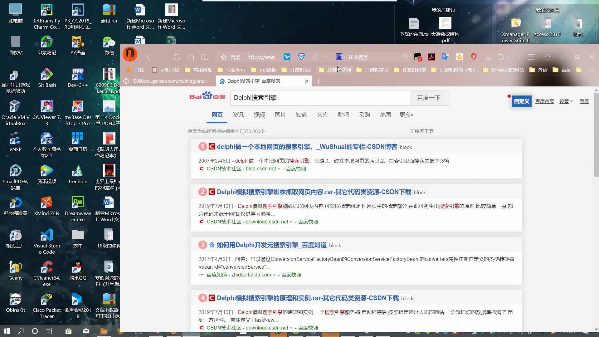599x337 pixels.
Task: Open new tab with plus button
Action: click(319, 81)
